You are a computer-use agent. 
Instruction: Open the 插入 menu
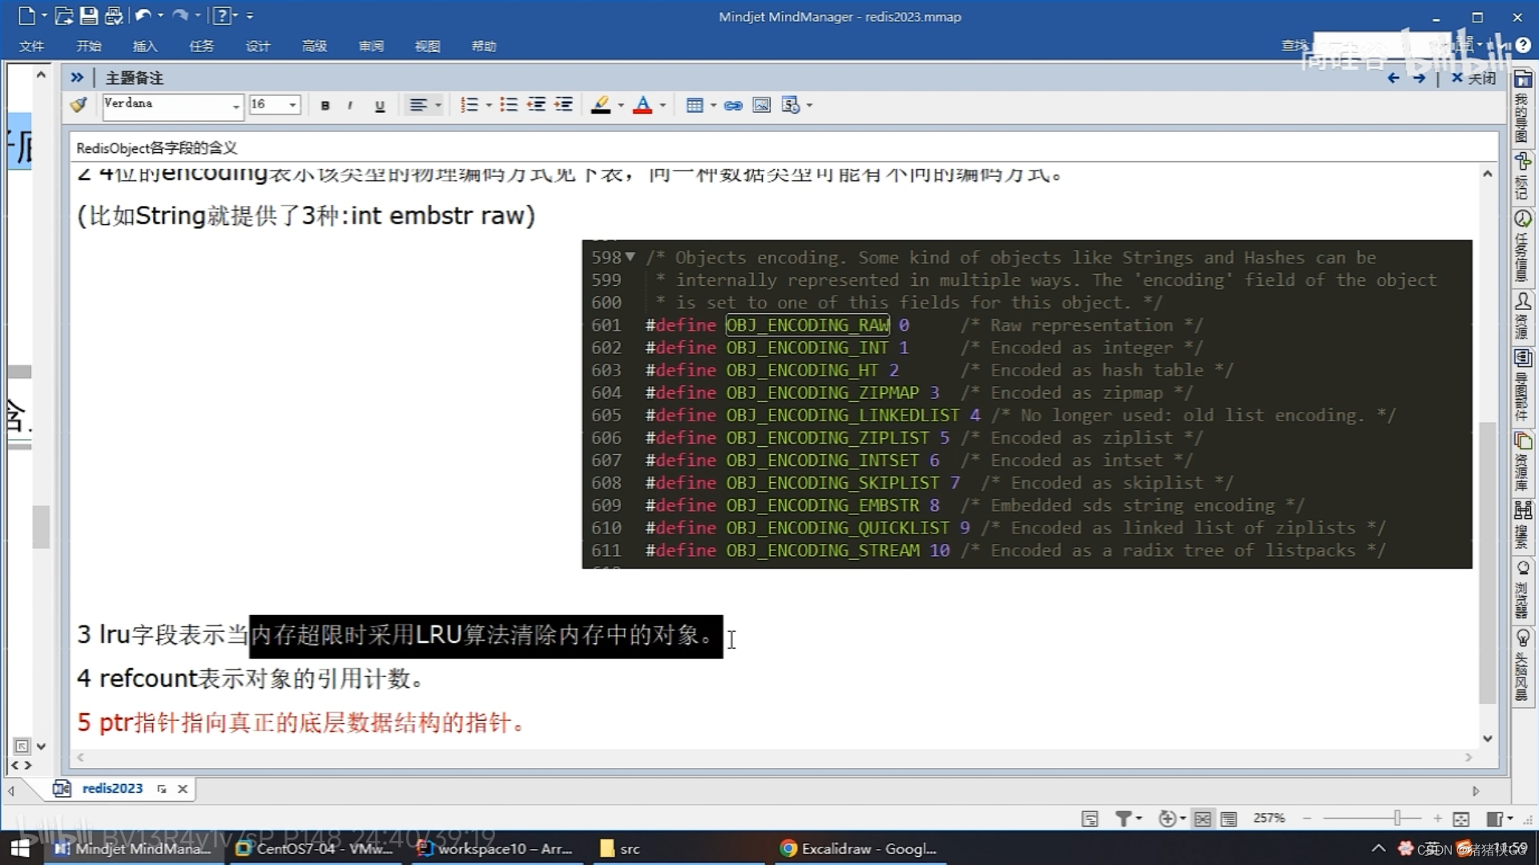pos(144,46)
